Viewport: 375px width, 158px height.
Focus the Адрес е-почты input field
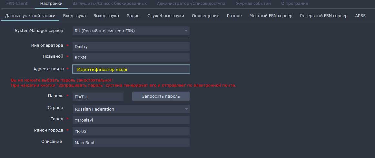(131, 69)
